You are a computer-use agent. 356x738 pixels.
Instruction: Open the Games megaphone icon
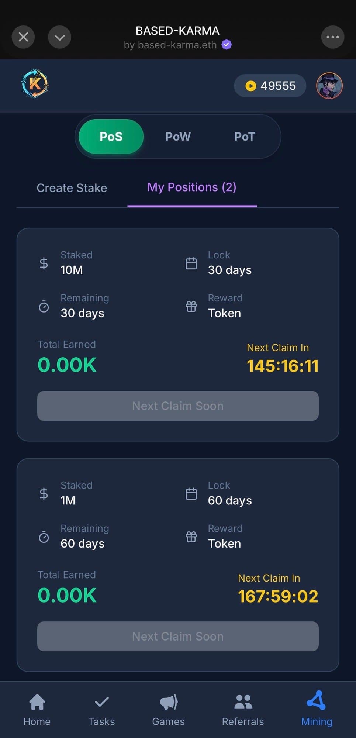pos(169,702)
